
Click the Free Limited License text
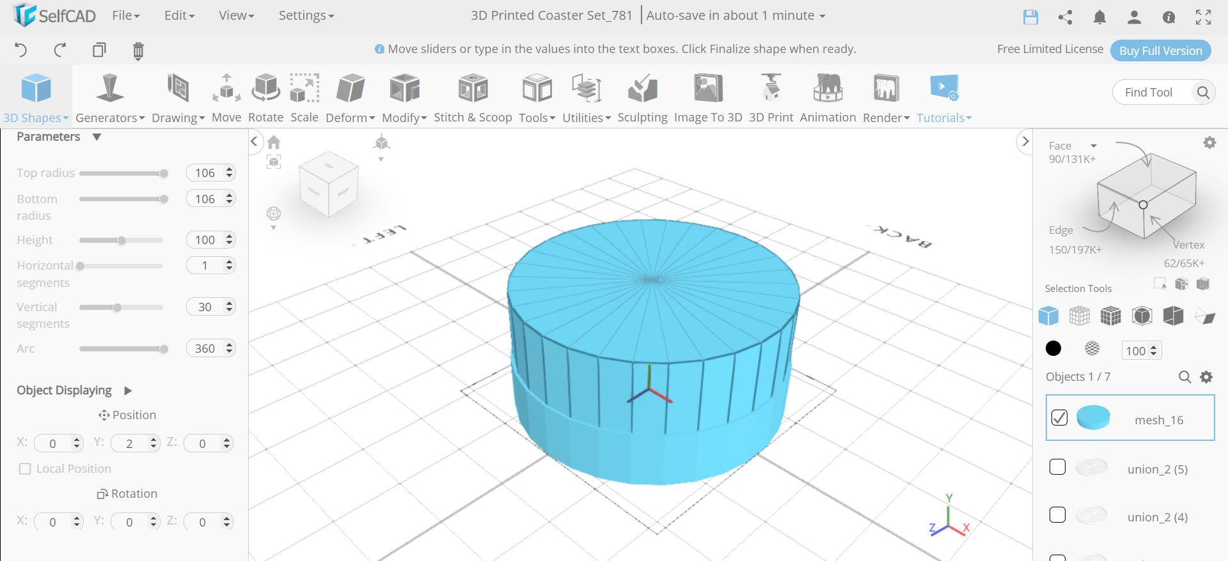pyautogui.click(x=1050, y=49)
